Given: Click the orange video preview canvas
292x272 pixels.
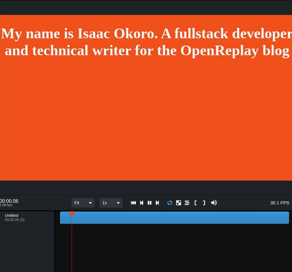Looking at the screenshot, I should (x=146, y=97).
